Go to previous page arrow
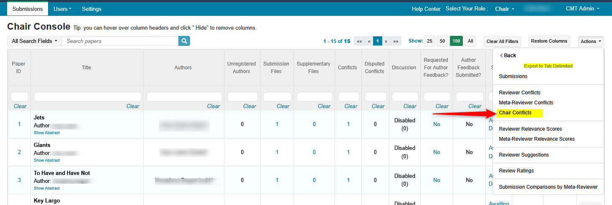Screen dimensions: 612x205 click(x=369, y=41)
